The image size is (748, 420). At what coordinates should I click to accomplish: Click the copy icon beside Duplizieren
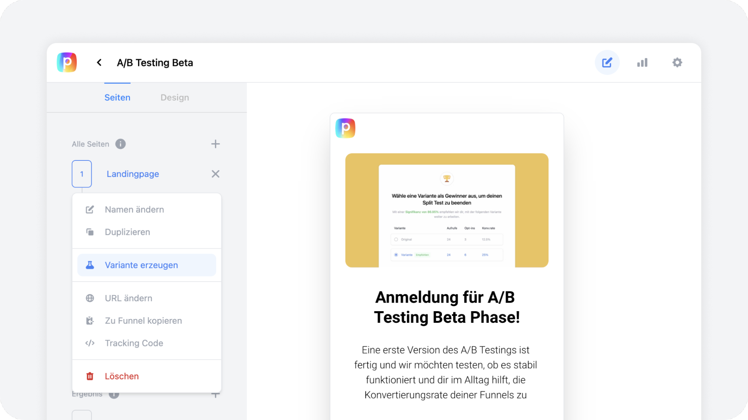pos(90,232)
